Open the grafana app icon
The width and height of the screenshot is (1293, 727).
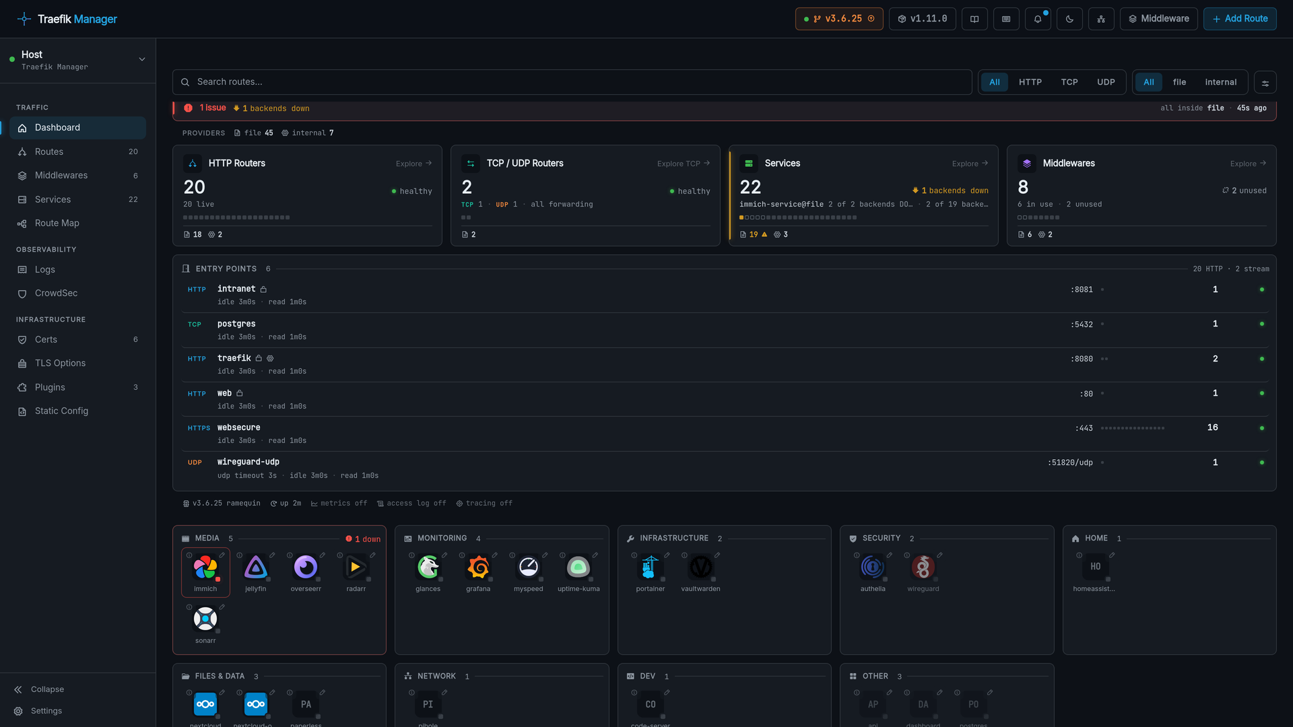[x=478, y=567]
